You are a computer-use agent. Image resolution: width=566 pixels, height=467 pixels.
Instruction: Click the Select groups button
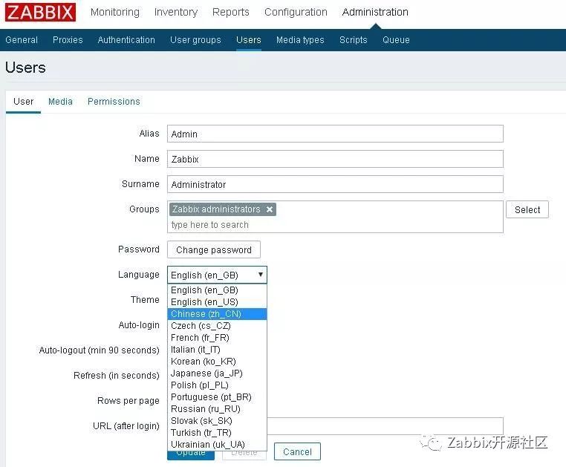[x=527, y=209]
